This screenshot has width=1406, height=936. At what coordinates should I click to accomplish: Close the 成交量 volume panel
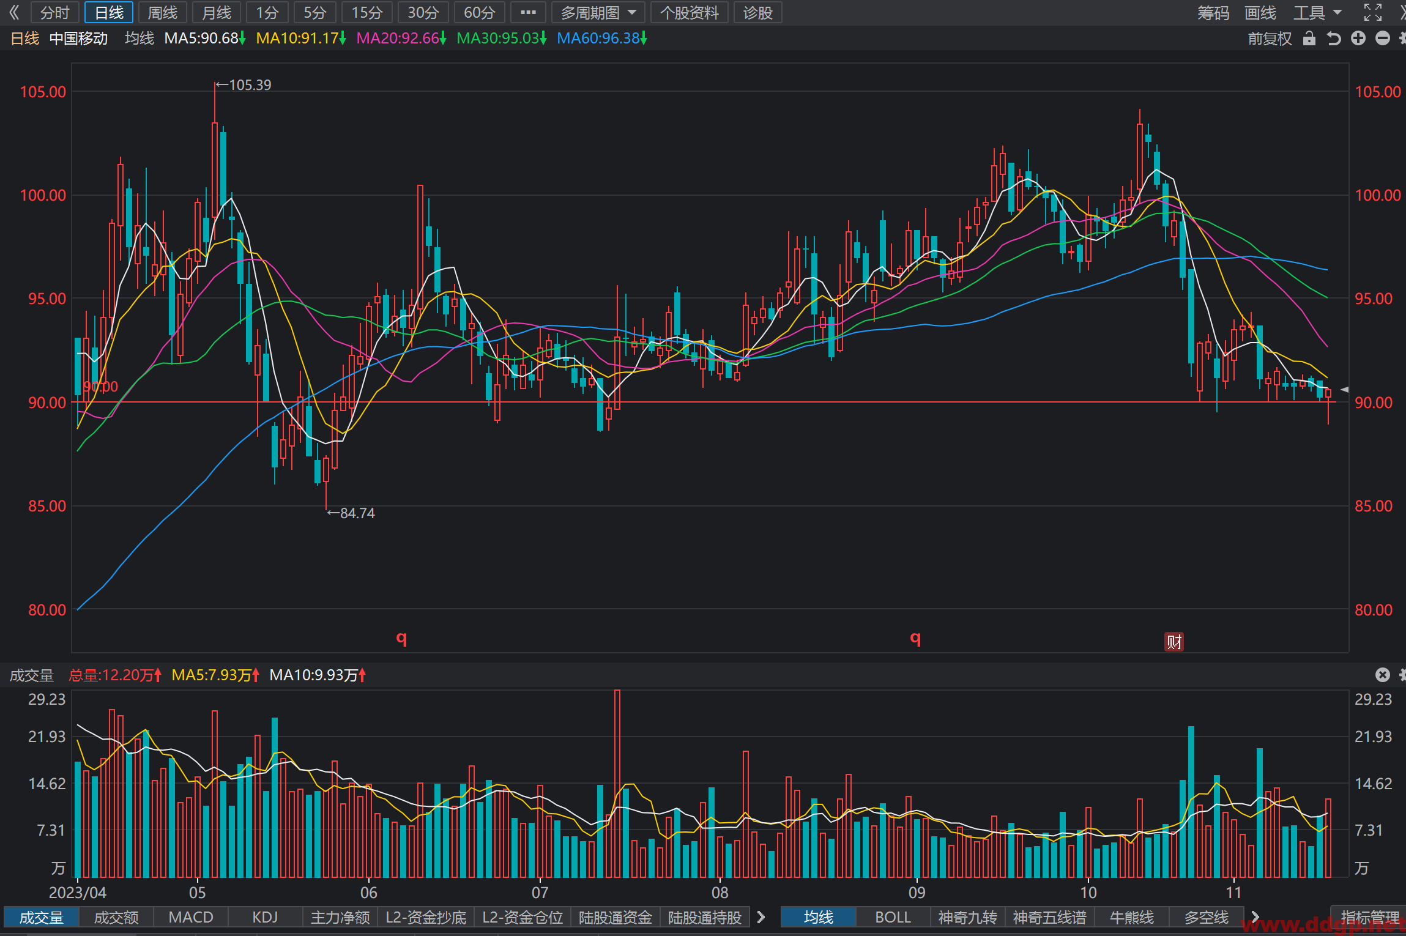[x=1383, y=675]
